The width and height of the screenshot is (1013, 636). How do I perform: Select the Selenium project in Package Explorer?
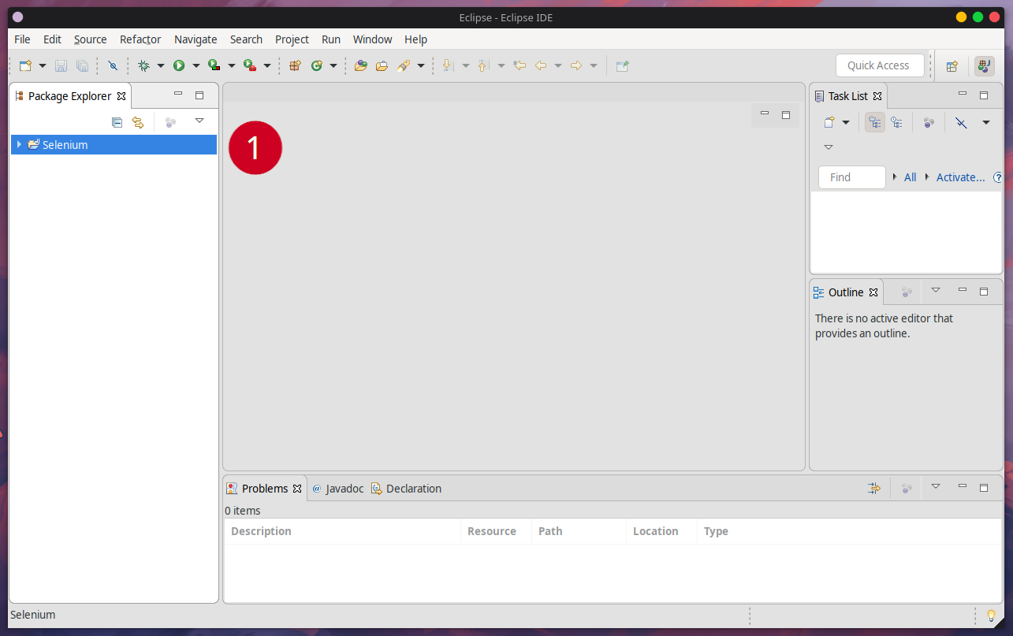click(x=114, y=145)
